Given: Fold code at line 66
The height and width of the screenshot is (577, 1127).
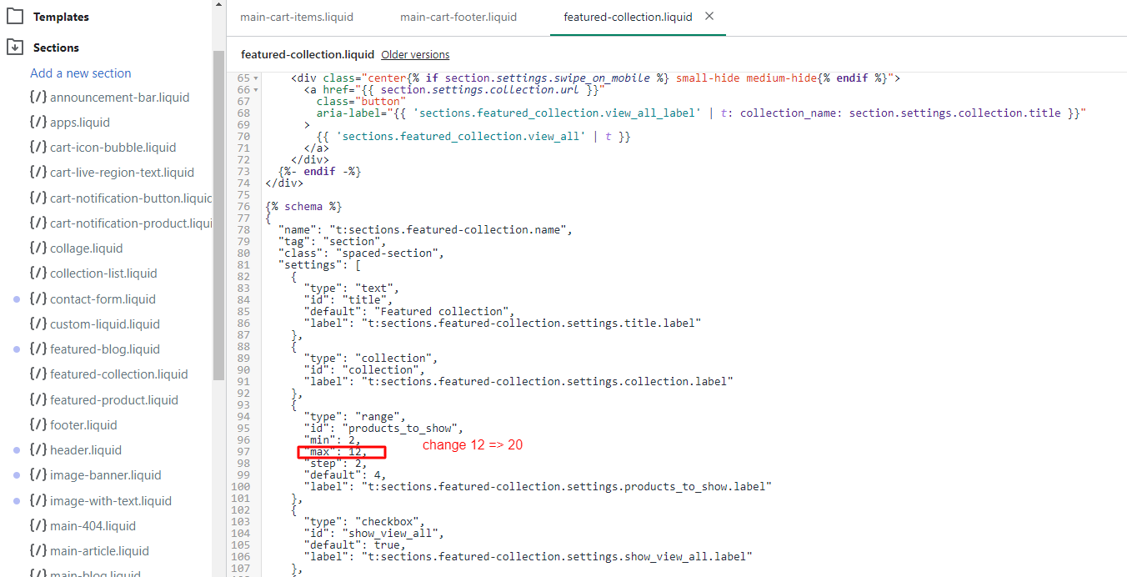Looking at the screenshot, I should 256,90.
